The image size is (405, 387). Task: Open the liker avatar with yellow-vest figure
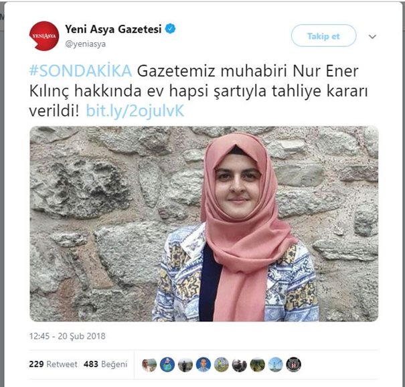(x=222, y=364)
